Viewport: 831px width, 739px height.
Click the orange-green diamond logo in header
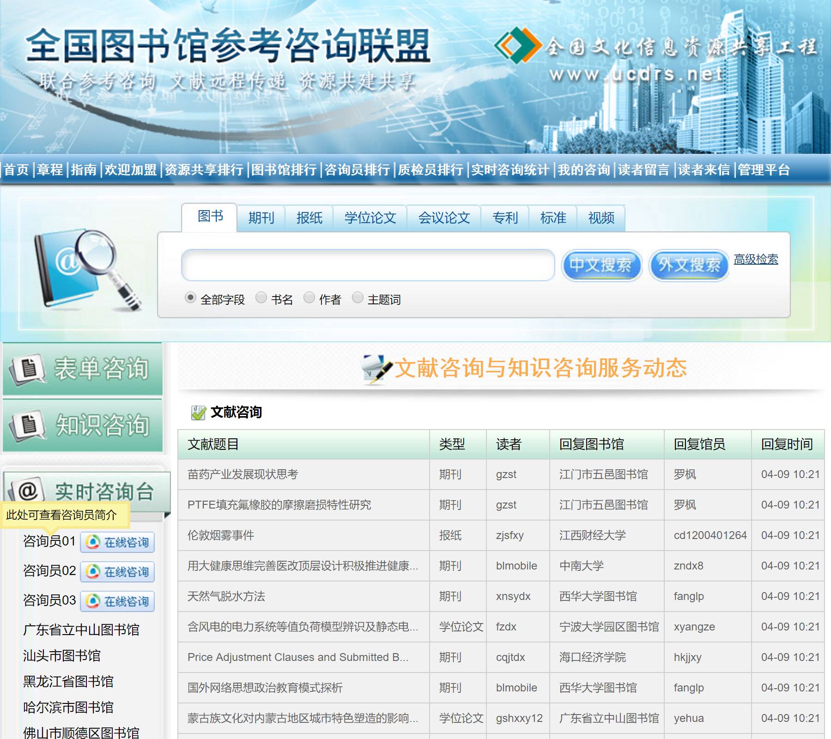[518, 45]
